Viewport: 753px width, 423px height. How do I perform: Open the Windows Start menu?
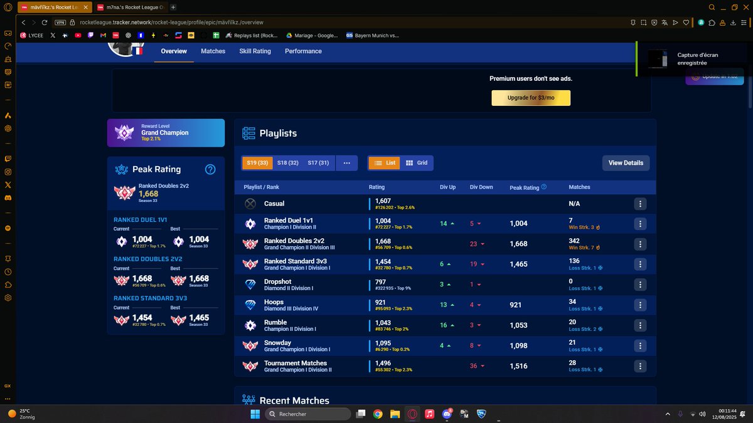(255, 414)
